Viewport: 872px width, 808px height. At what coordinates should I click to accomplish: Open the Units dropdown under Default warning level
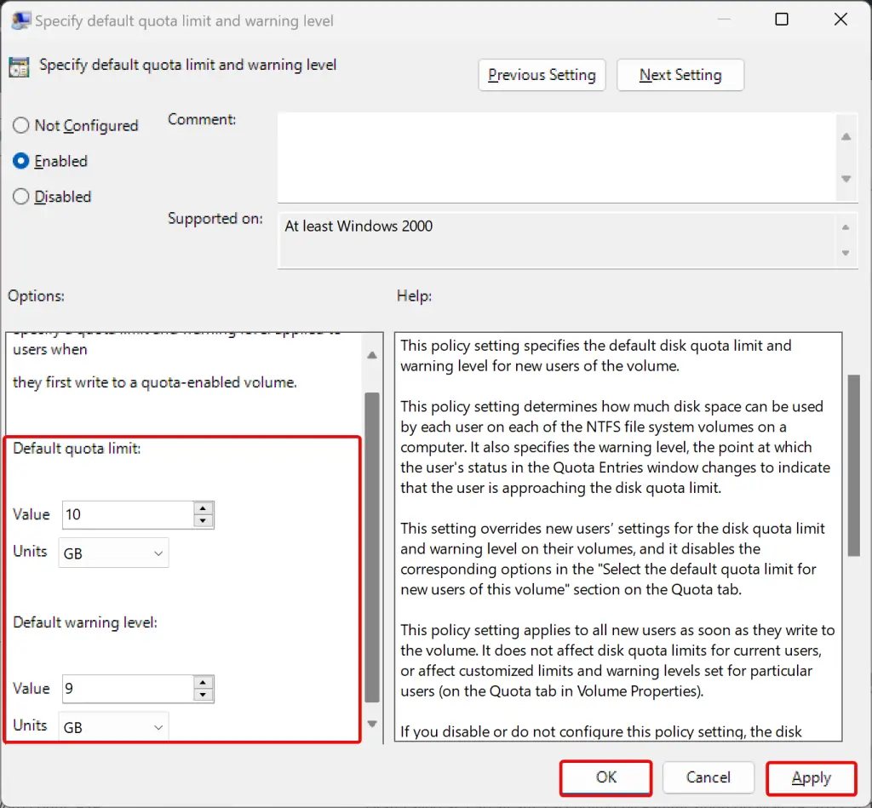coord(112,726)
